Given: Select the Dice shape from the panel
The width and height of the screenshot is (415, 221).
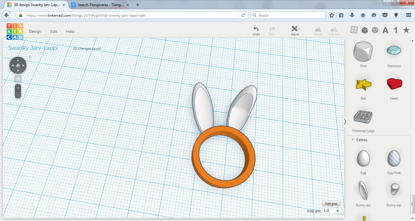Looking at the screenshot, I should pos(363,52).
